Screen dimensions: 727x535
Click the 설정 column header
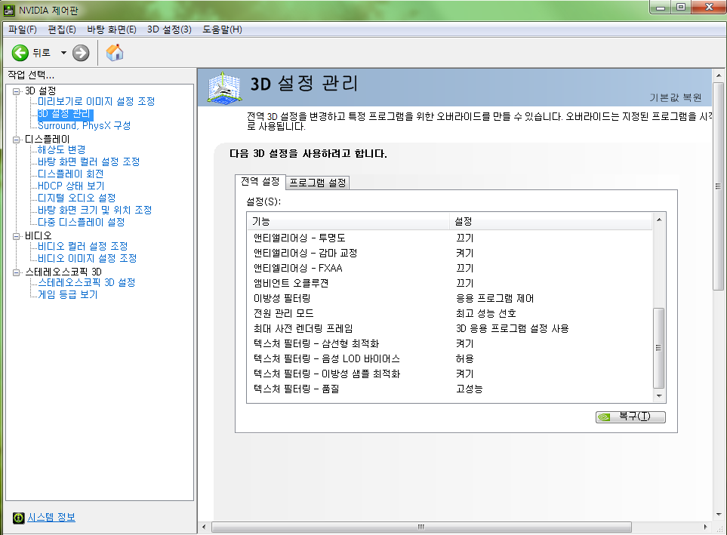(x=551, y=222)
